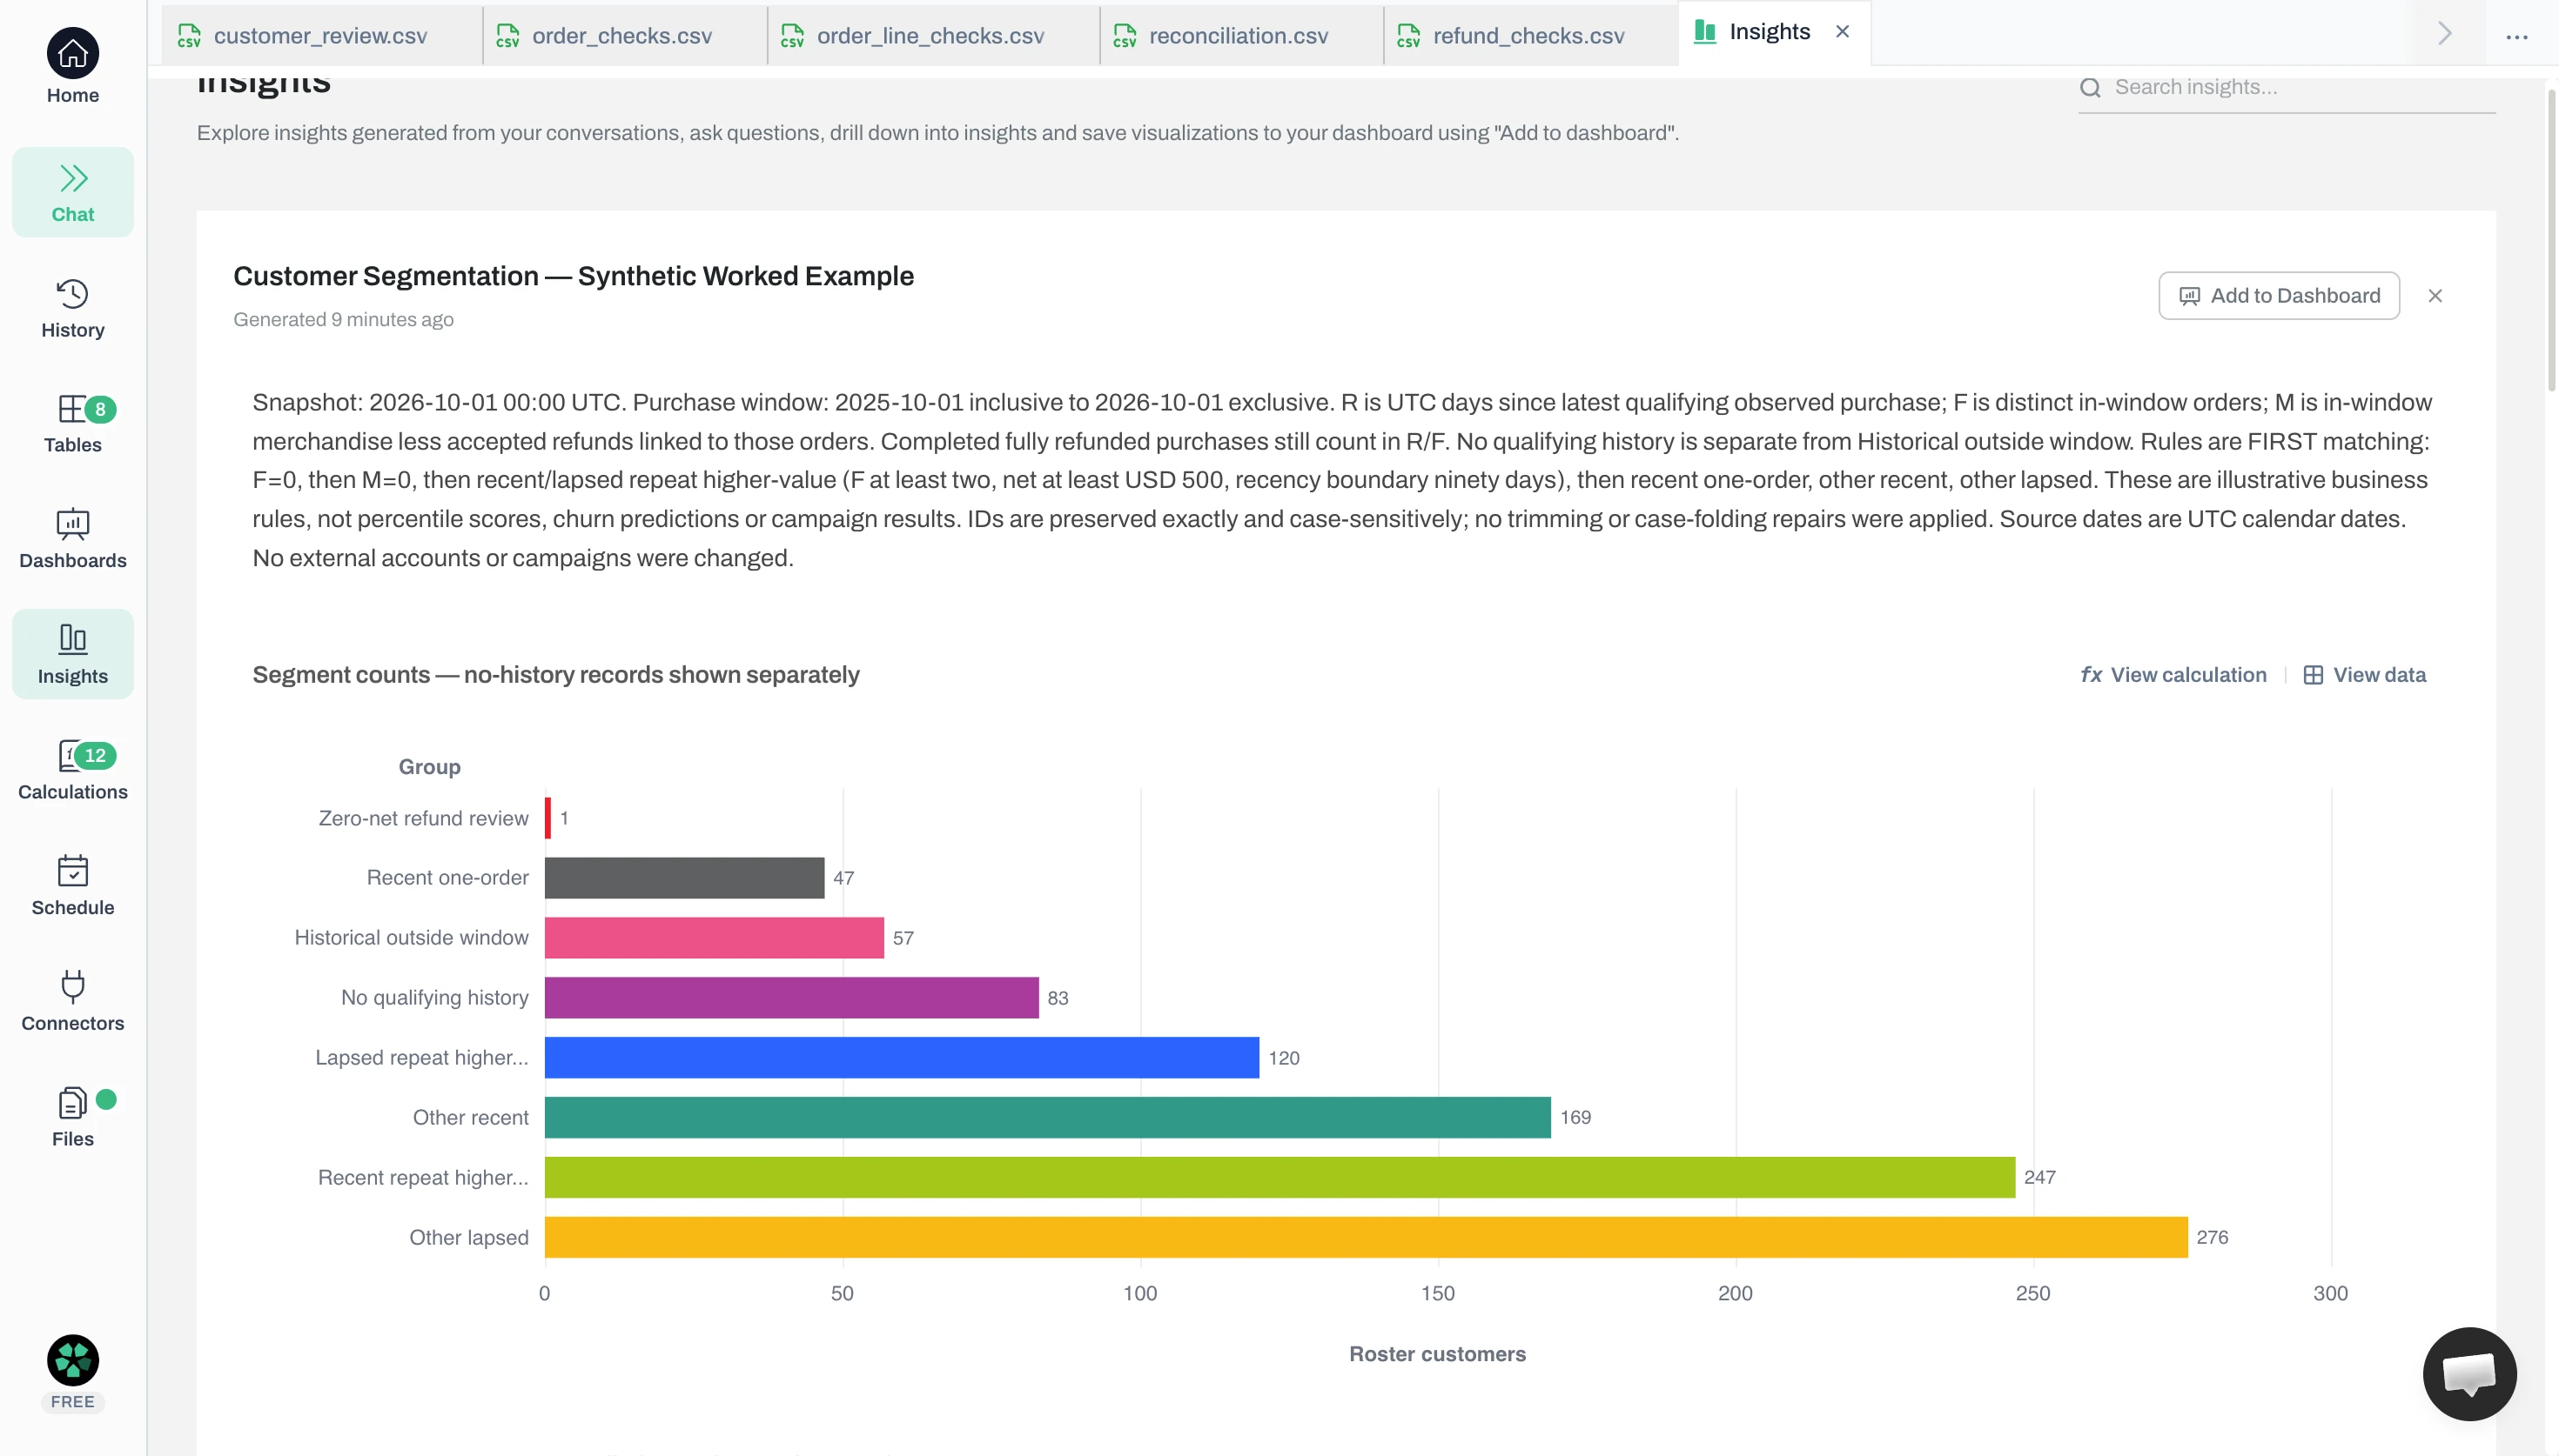Go to Home in the sidebar
The height and width of the screenshot is (1456, 2559).
click(72, 67)
